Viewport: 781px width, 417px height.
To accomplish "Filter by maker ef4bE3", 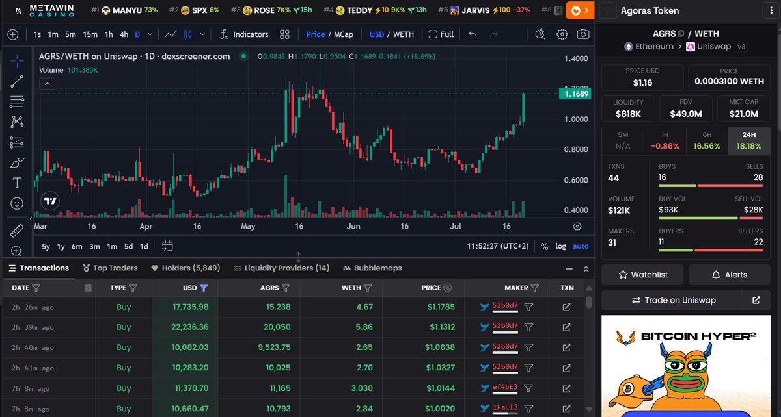I will pyautogui.click(x=529, y=388).
